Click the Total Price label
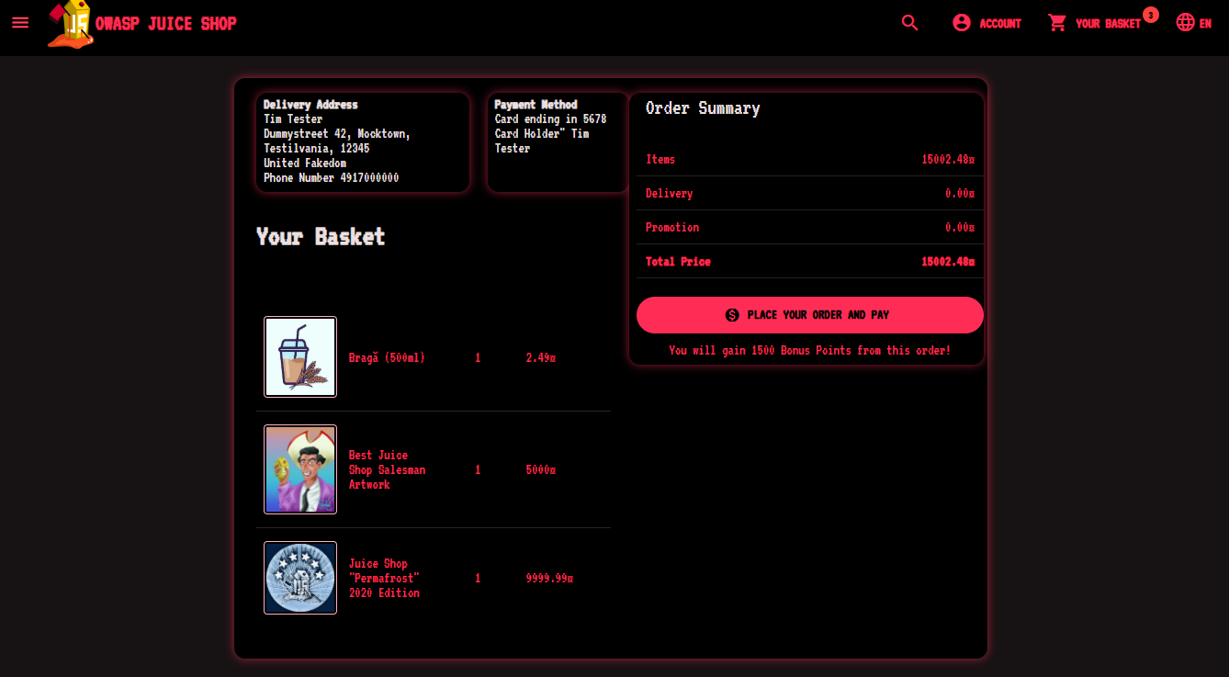This screenshot has height=677, width=1229. pos(678,261)
